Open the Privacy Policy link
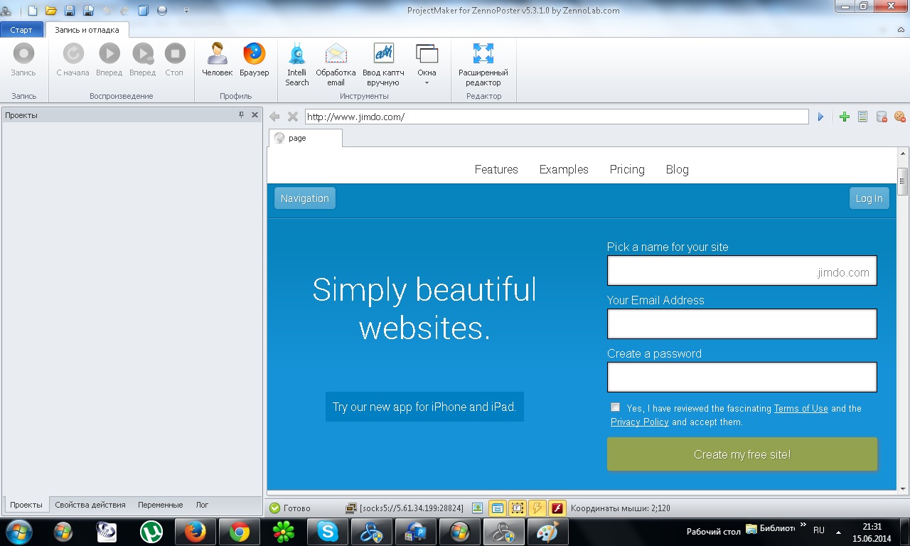This screenshot has height=546, width=910. pyautogui.click(x=640, y=422)
